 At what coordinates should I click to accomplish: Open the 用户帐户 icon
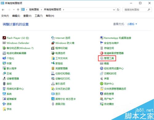pos(102,99)
